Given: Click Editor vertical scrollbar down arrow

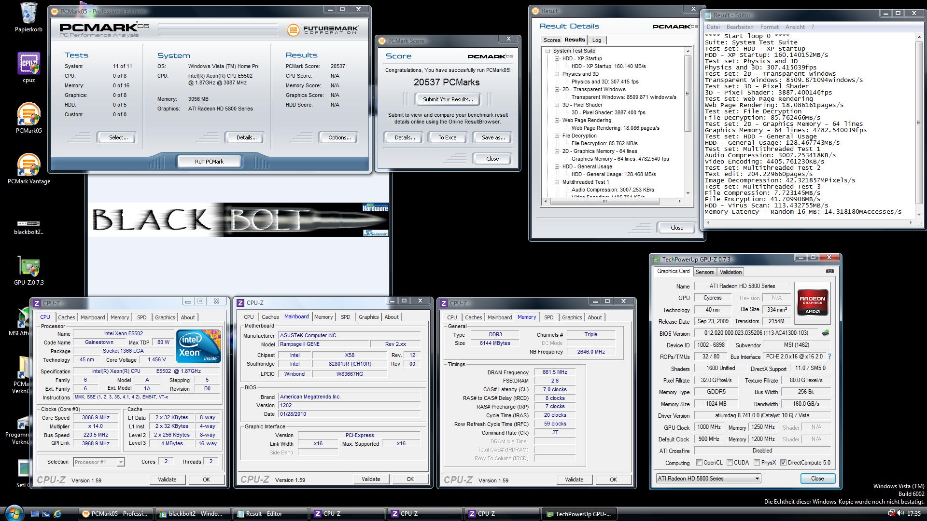Looking at the screenshot, I should click(919, 215).
